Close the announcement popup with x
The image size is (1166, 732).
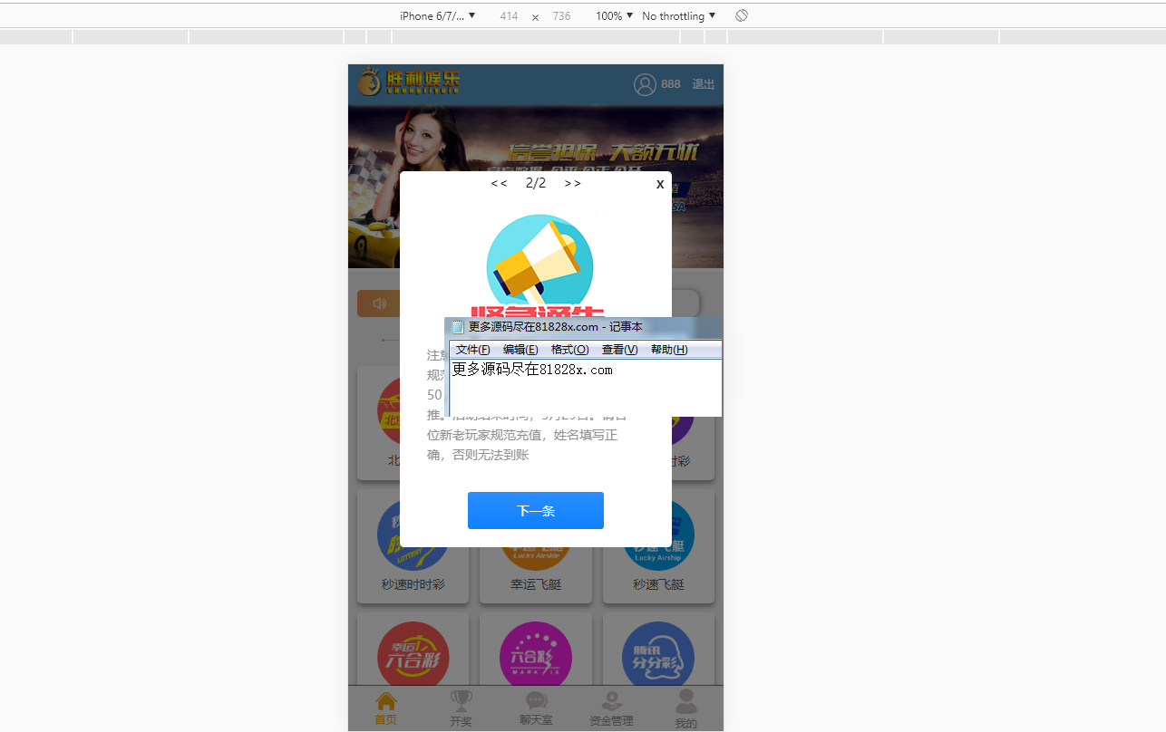pos(660,184)
